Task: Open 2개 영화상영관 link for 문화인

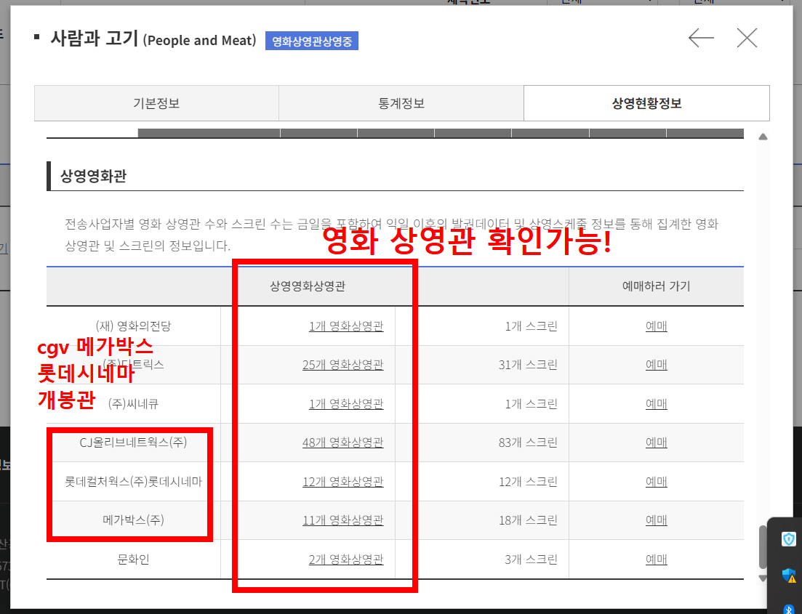Action: click(x=346, y=560)
